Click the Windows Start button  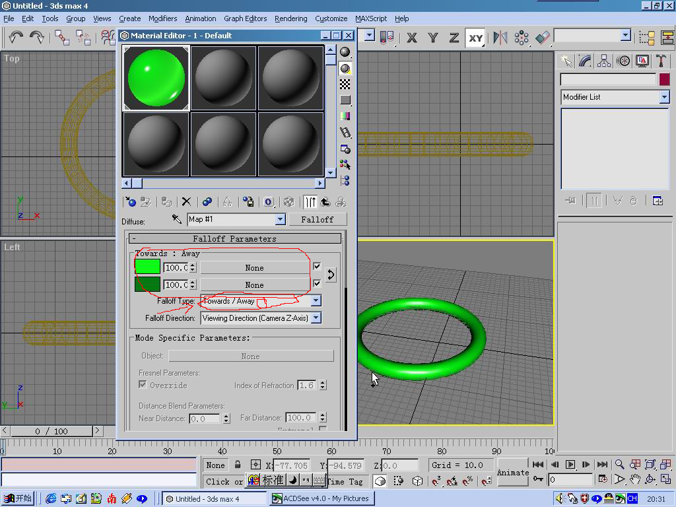[18, 498]
